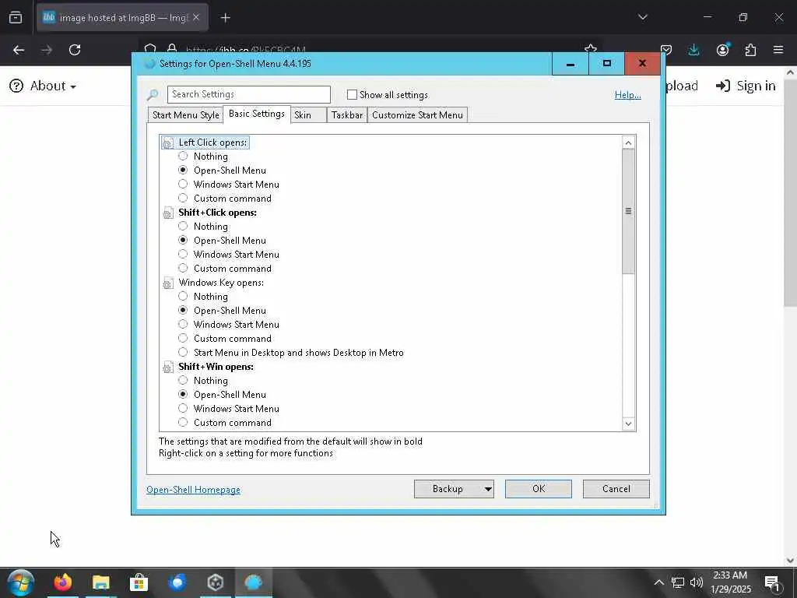Launch Firefox from the taskbar
Viewport: 797px width, 598px height.
(63, 582)
